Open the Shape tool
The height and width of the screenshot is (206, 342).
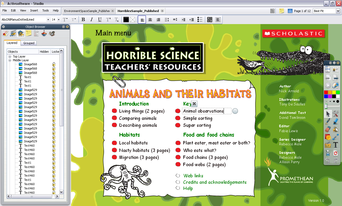pos(328,137)
